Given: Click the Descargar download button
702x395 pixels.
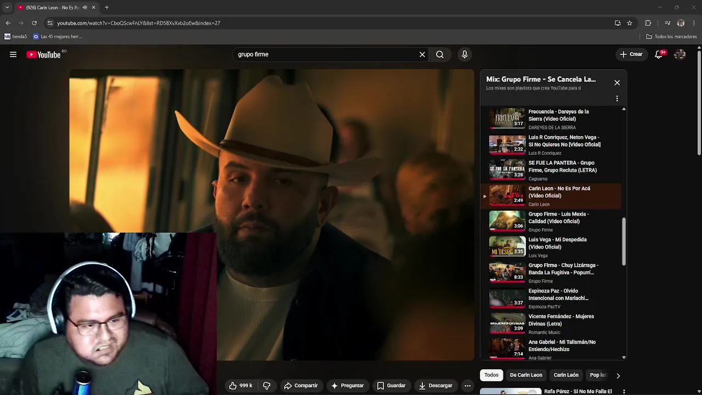Looking at the screenshot, I should 435,386.
